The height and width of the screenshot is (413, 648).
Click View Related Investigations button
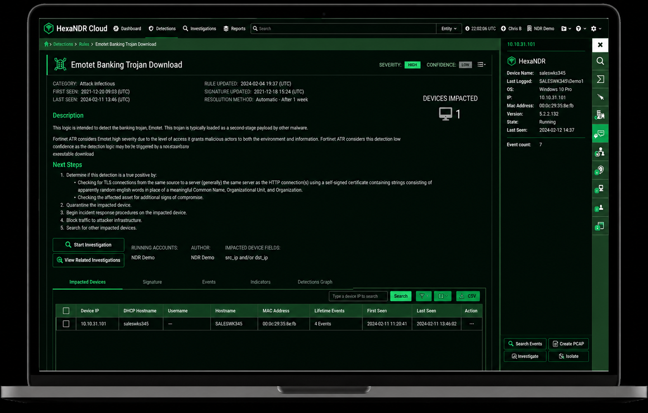(88, 260)
